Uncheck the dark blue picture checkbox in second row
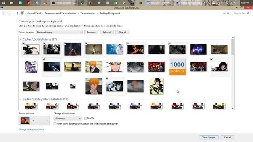This screenshot has width=253, height=142. tap(44, 59)
